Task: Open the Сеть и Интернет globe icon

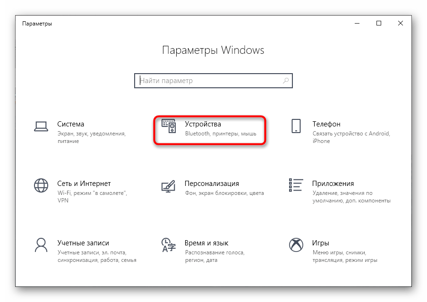Action: coord(41,185)
